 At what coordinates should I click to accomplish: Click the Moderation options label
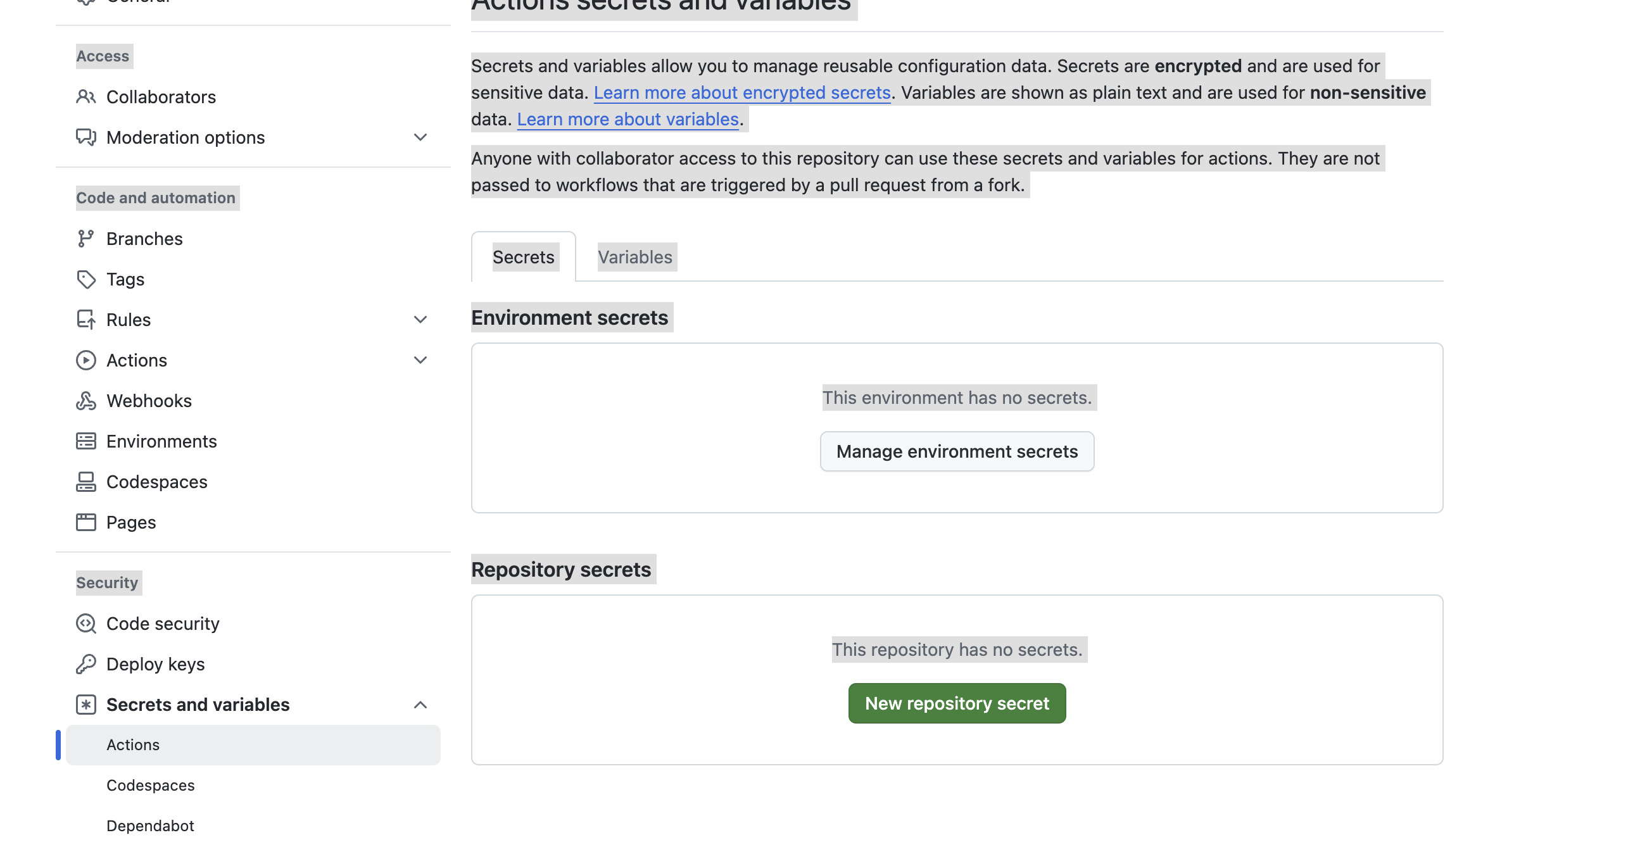[186, 137]
